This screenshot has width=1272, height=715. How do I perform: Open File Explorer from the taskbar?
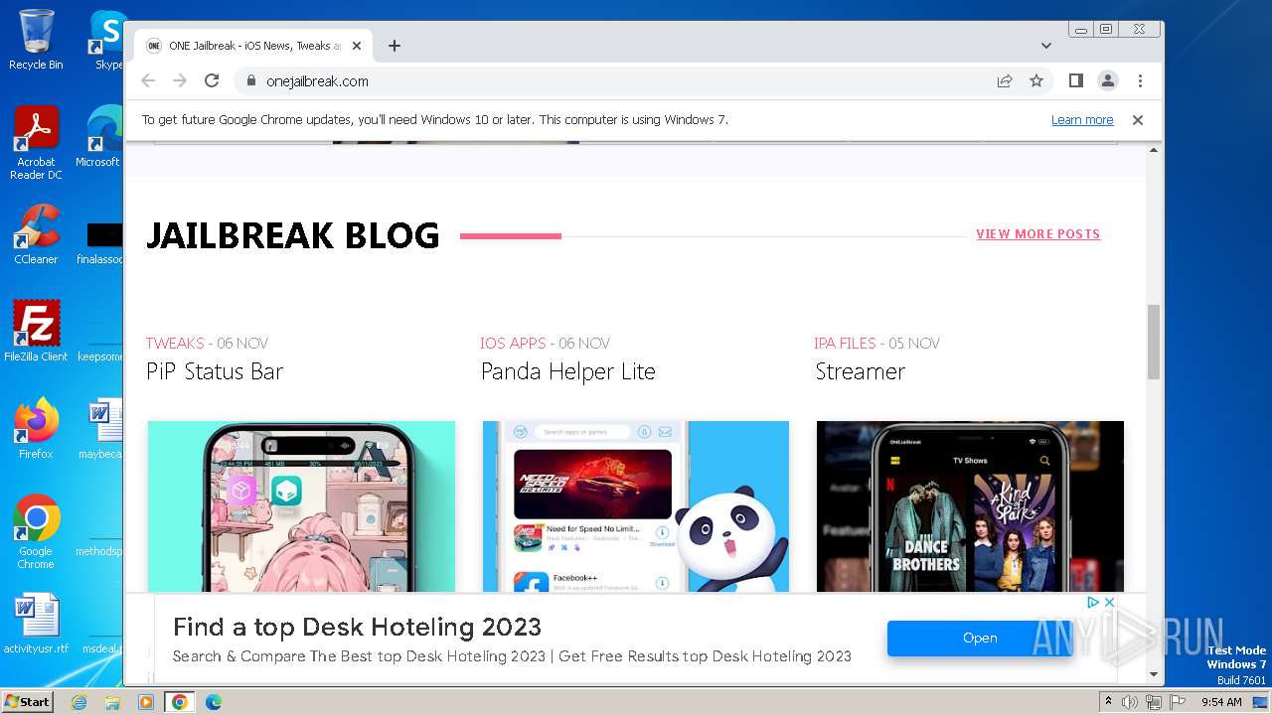[112, 702]
